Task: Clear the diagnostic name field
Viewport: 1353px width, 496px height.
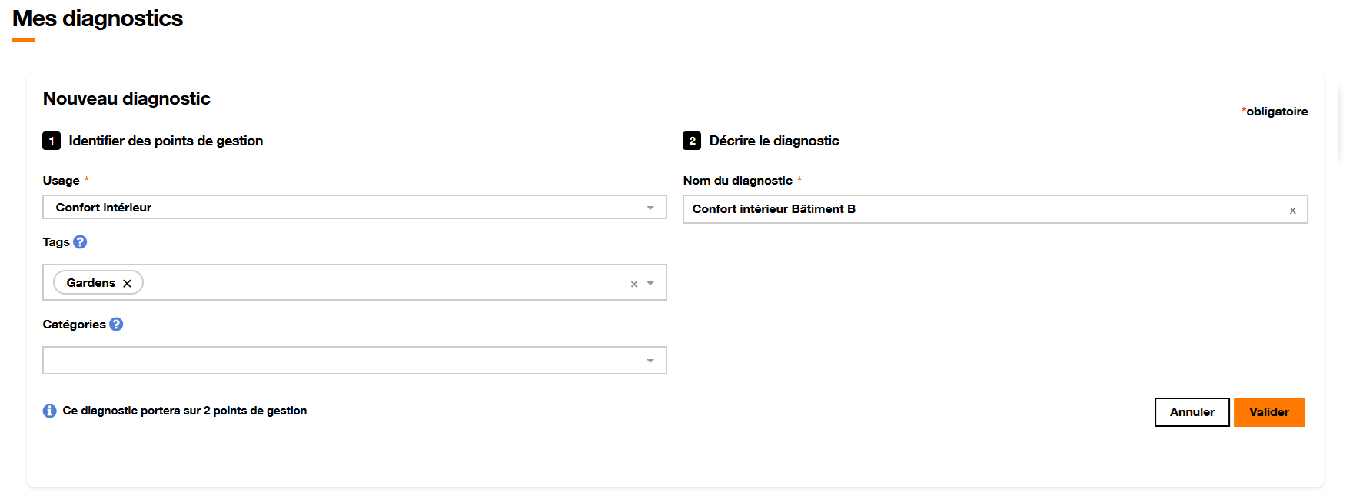Action: click(x=1293, y=208)
